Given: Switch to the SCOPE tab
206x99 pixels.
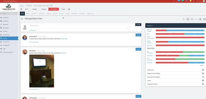Looking at the screenshot, I should [28, 14].
